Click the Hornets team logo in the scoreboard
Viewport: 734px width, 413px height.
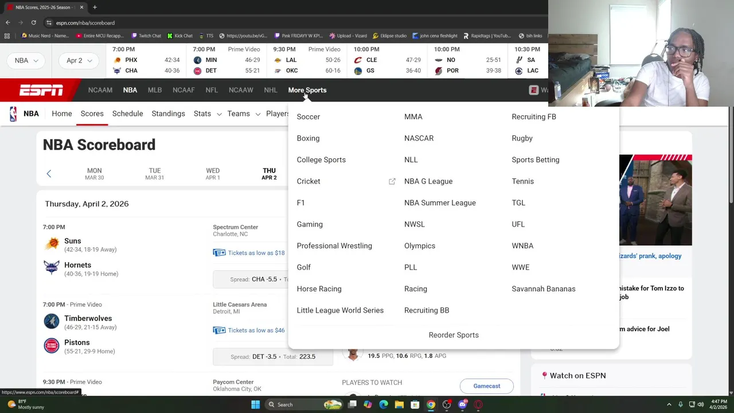(x=52, y=268)
